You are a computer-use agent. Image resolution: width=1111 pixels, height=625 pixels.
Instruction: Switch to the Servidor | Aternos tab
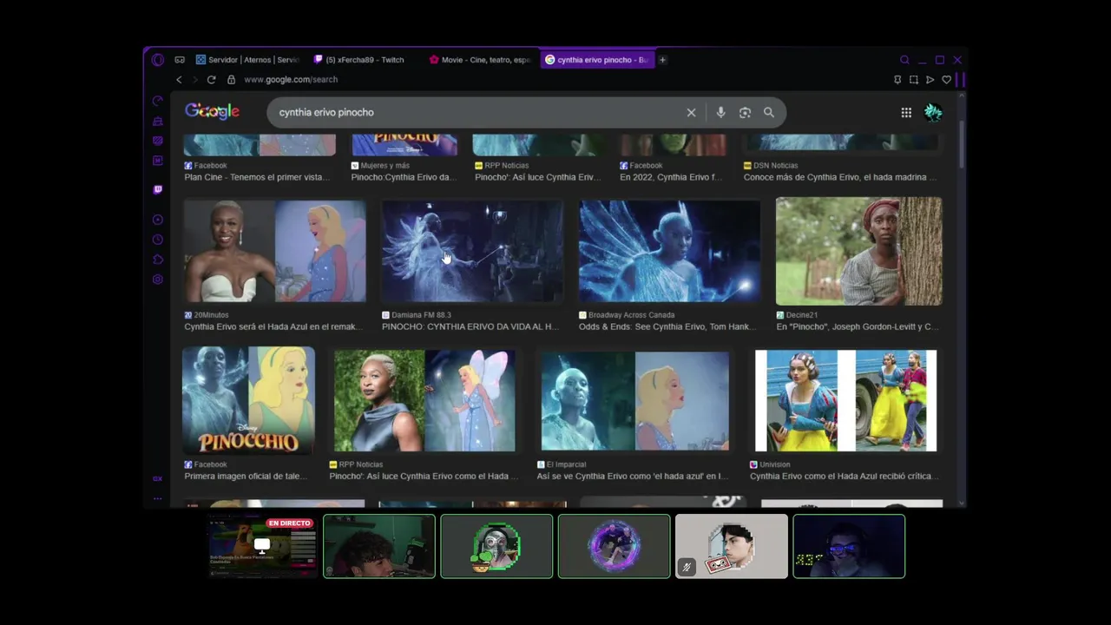tap(248, 60)
